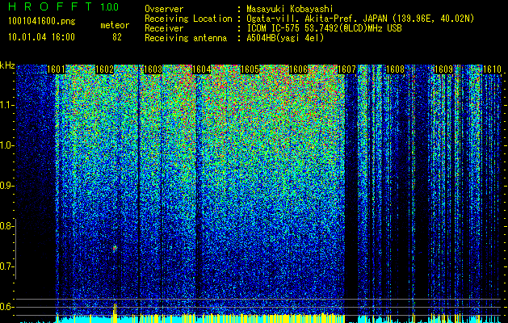Click the date stamp 10.01.04 16:00
Screen dimensions: 508x323
(41, 36)
